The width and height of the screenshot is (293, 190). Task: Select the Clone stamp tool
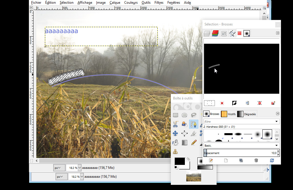175,151
